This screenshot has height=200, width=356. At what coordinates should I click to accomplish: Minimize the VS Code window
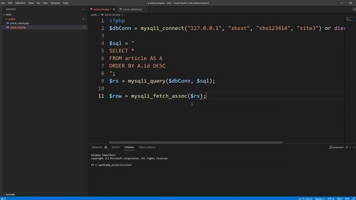(342, 3)
